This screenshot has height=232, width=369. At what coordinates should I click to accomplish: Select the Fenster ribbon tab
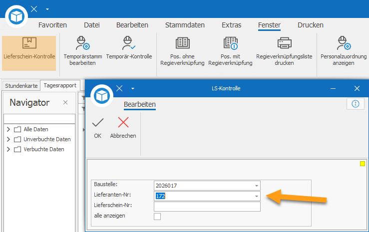tap(269, 25)
